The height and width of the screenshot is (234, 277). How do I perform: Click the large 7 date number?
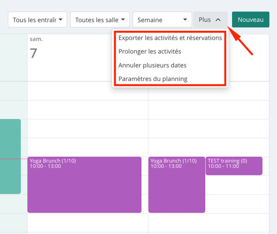(x=33, y=53)
